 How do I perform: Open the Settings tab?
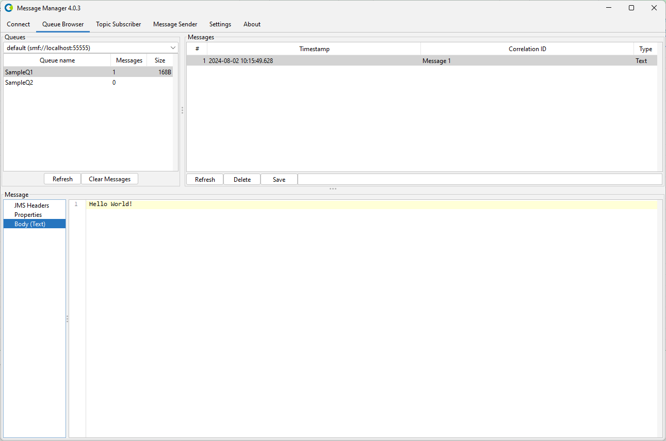point(220,24)
